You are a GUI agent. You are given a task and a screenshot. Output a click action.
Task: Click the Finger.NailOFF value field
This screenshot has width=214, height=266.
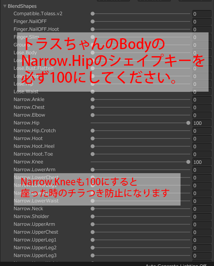pyautogui.click(x=202, y=21)
